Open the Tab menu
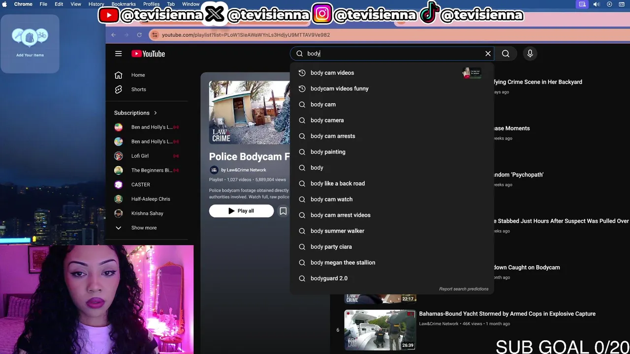The height and width of the screenshot is (354, 630). click(x=171, y=4)
